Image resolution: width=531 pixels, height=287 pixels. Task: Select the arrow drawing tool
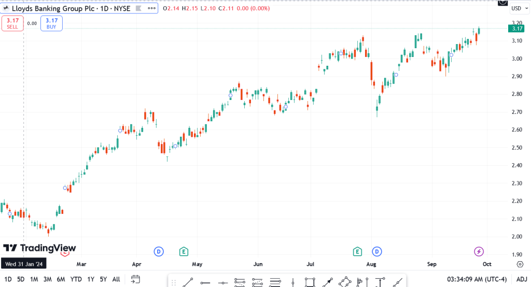[328, 282]
